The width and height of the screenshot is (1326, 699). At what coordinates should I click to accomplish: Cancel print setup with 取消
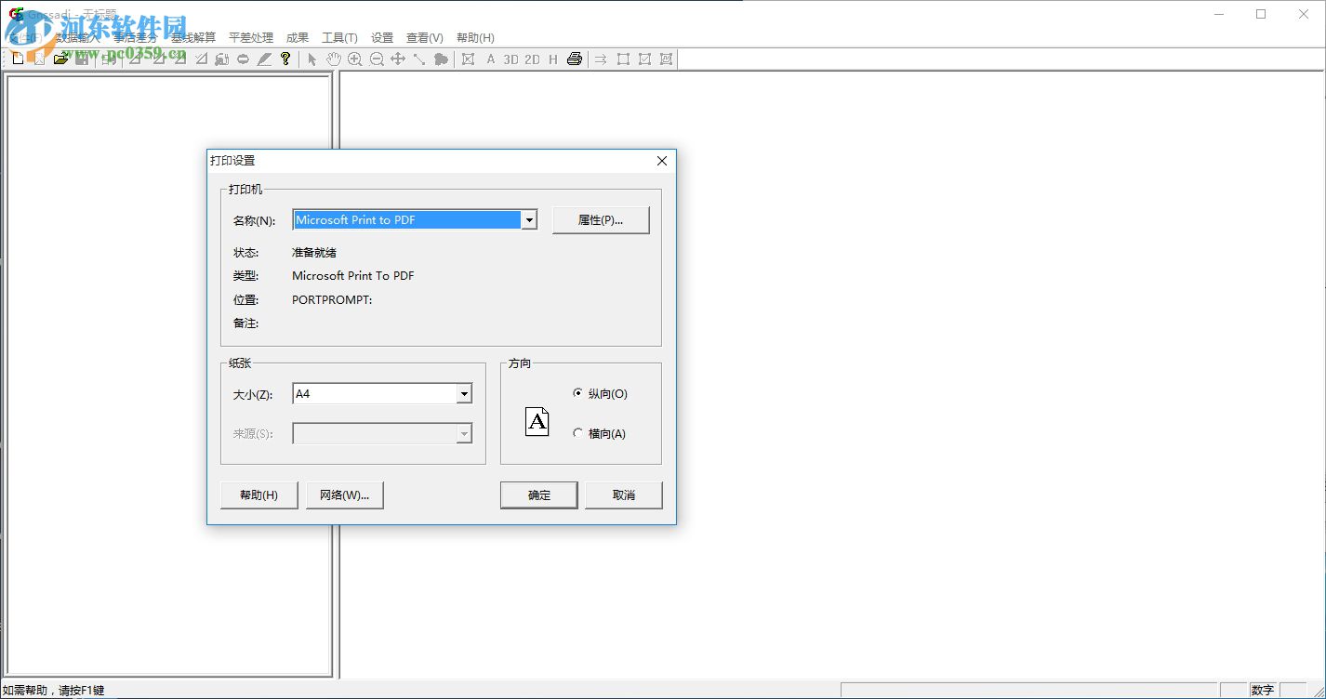[624, 495]
